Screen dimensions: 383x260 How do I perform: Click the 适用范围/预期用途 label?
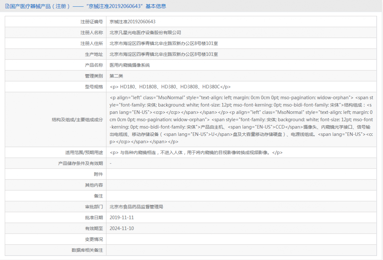[x=84, y=153]
